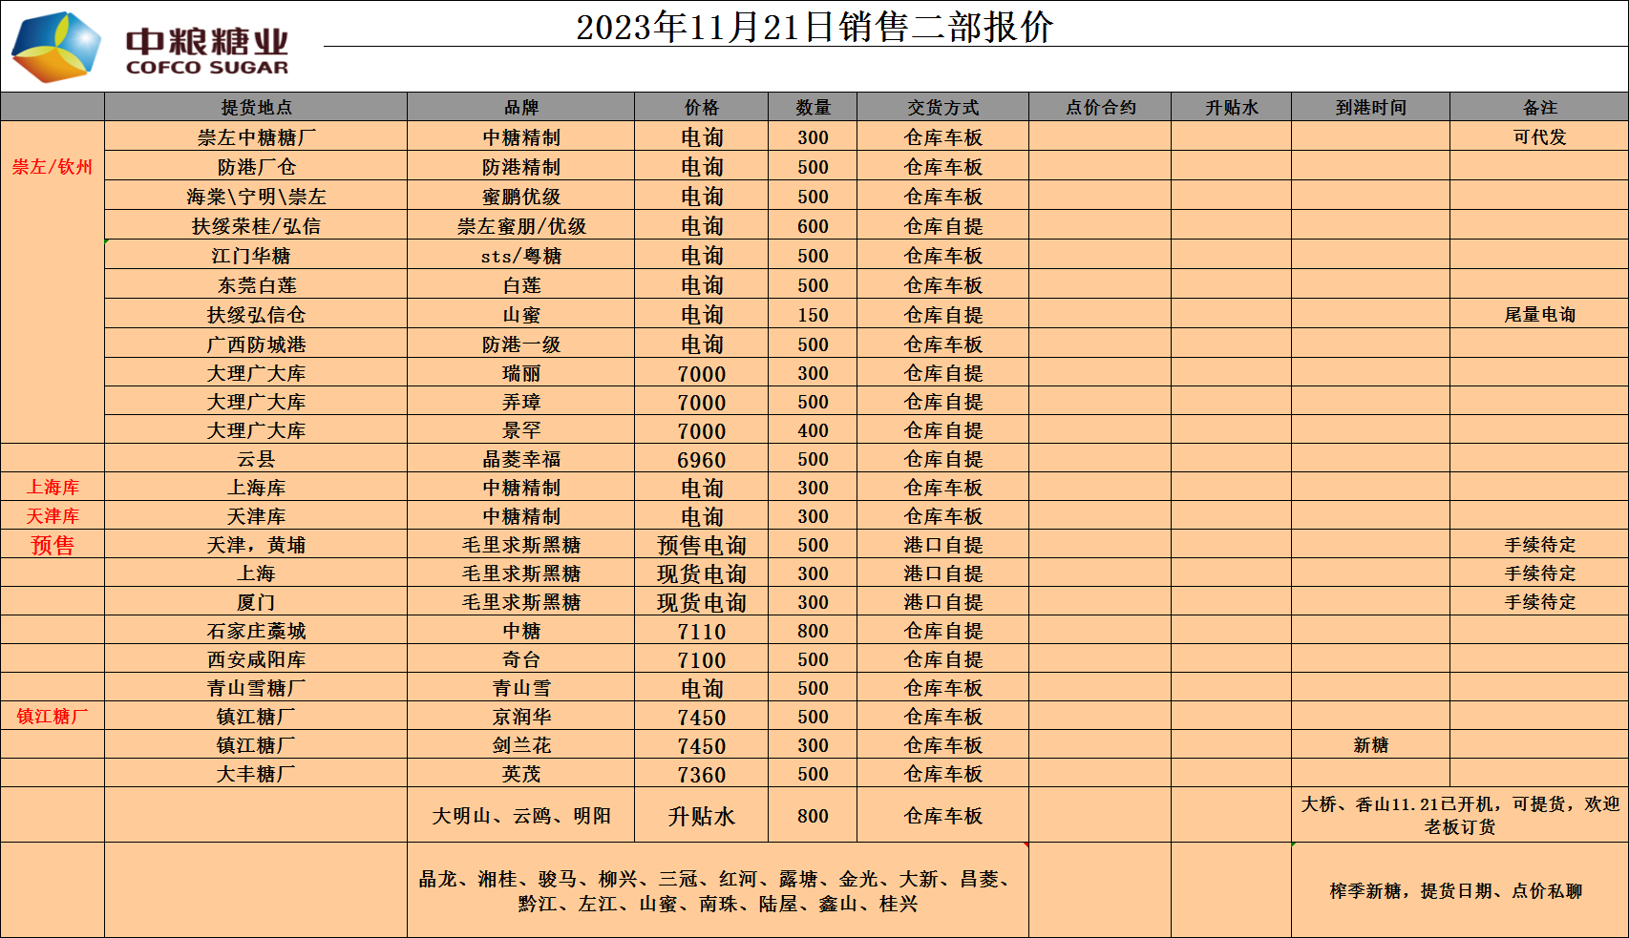Click the 交货方式 column header
1629x938 pixels.
click(x=942, y=107)
